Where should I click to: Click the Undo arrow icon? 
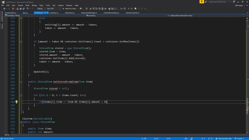pyautogui.click(x=28, y=9)
